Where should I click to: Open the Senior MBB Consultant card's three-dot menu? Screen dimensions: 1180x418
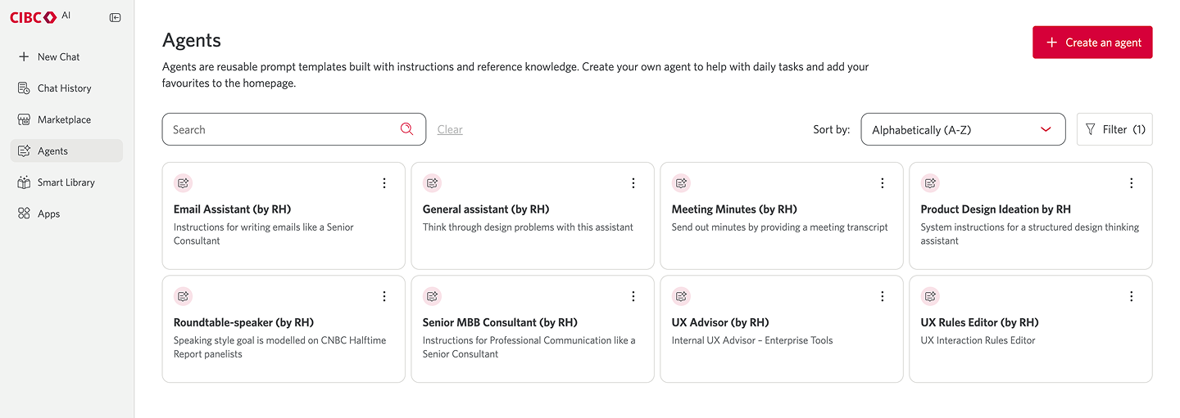click(633, 296)
